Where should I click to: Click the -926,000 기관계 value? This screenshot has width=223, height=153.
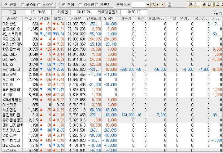[x=127, y=70]
